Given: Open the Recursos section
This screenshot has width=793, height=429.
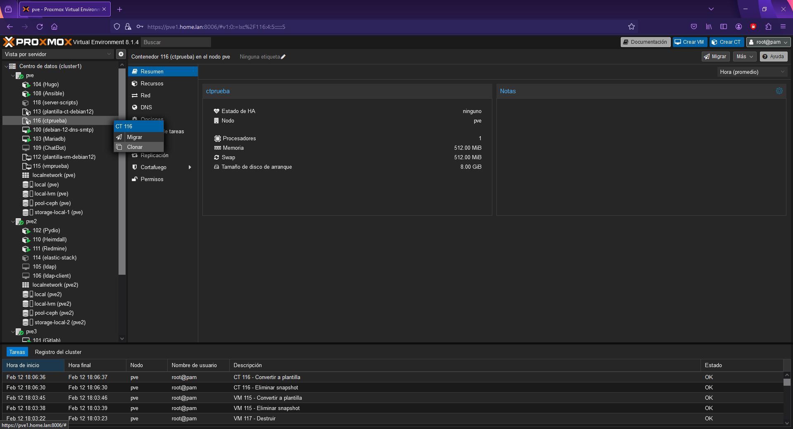Looking at the screenshot, I should 163,83.
